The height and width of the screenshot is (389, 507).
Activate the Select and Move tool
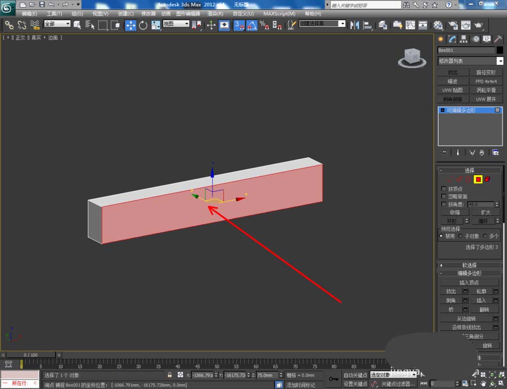[131, 25]
